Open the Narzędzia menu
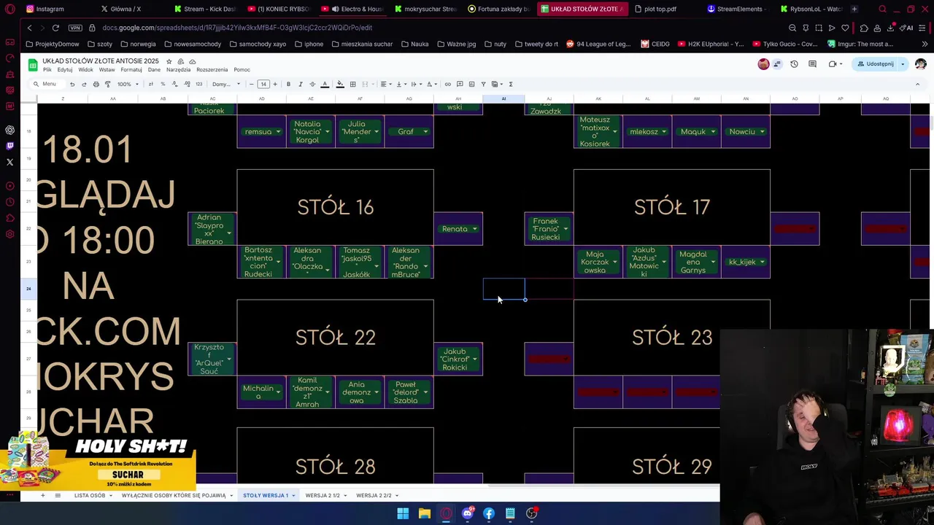Viewport: 934px width, 525px height. point(178,70)
